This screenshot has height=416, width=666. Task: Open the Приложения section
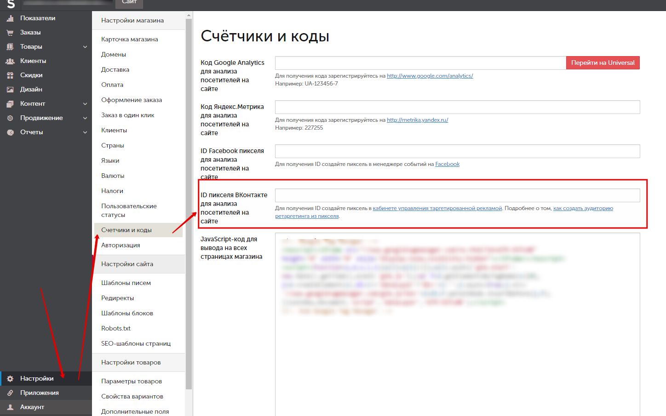(40, 393)
